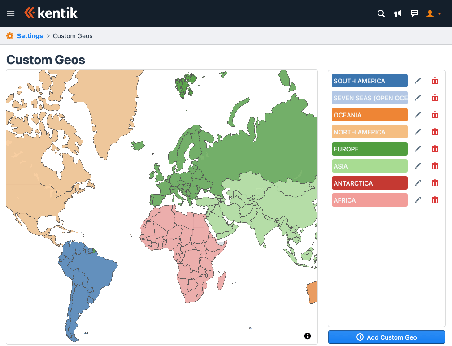This screenshot has width=452, height=346.
Task: Select Custom Geos in the breadcrumb
Action: click(72, 35)
